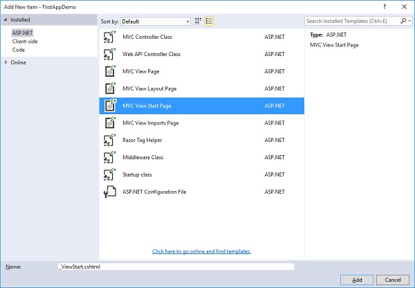Click the Name field with _ViewStart.cshtml
Viewport: 415px width, 288px height.
click(176, 266)
